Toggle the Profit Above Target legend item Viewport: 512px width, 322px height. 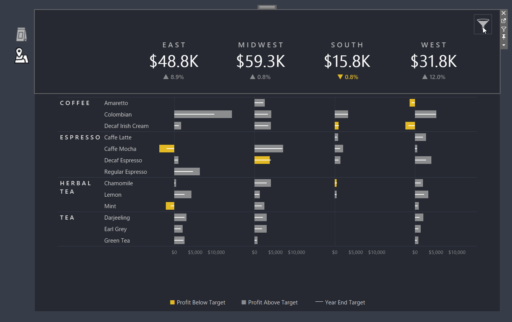(x=269, y=302)
